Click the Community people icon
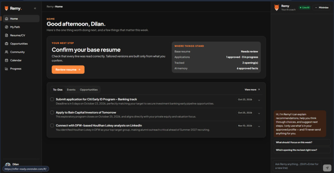The width and height of the screenshot is (334, 173). [x=6, y=52]
